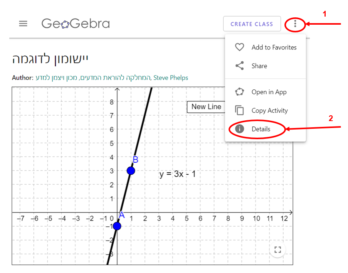Click the Copy Activity icon
The height and width of the screenshot is (273, 348).
240,111
